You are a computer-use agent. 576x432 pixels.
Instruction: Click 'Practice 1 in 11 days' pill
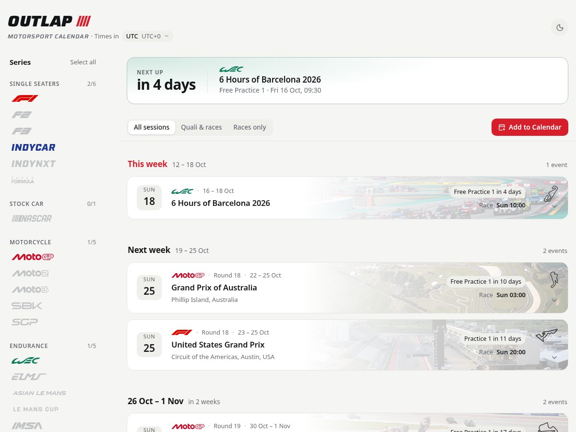pyautogui.click(x=492, y=338)
